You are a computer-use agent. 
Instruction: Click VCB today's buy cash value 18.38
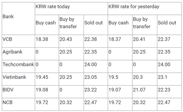point(42,39)
